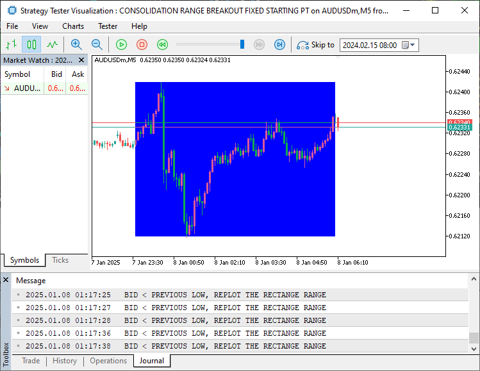The height and width of the screenshot is (371, 480).
Task: Open the History tab in Toolbox
Action: point(65,361)
